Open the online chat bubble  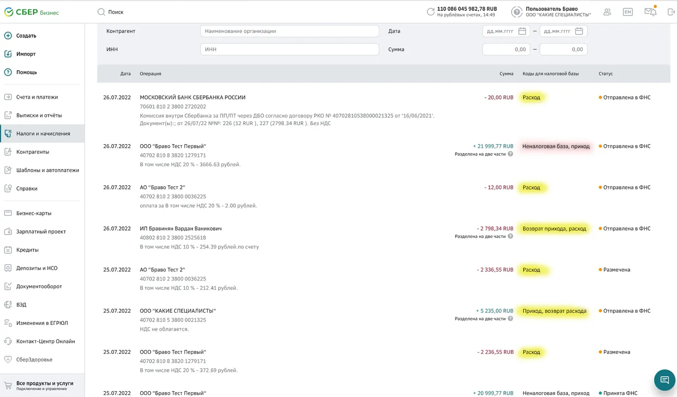coord(664,380)
